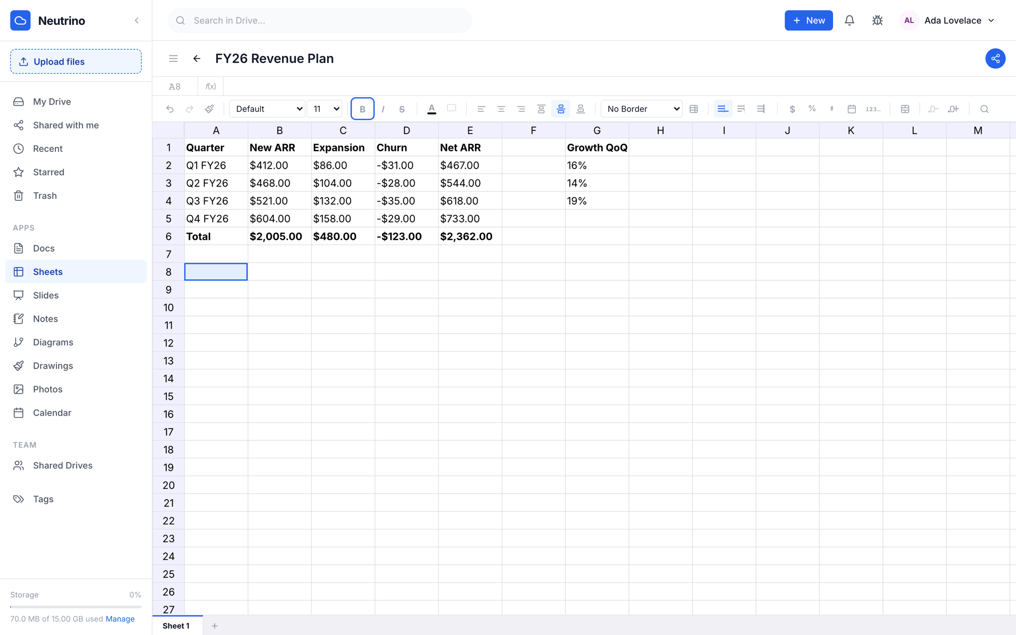Click the formula bar input

click(x=619, y=86)
